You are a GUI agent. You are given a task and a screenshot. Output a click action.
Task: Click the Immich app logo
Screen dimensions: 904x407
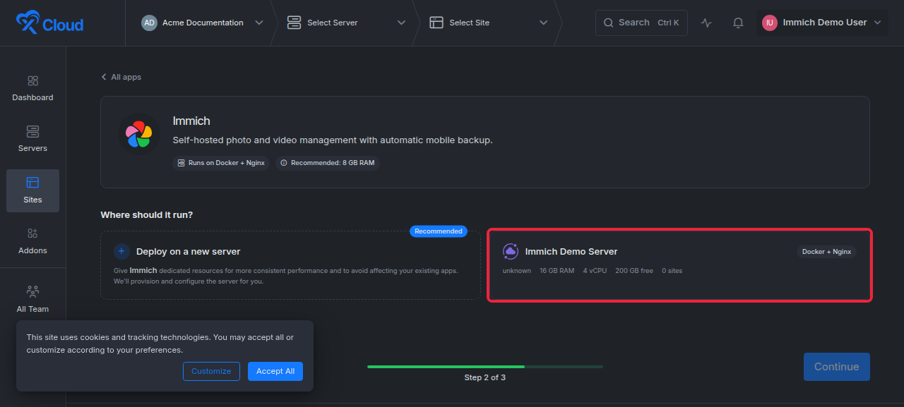(x=138, y=135)
